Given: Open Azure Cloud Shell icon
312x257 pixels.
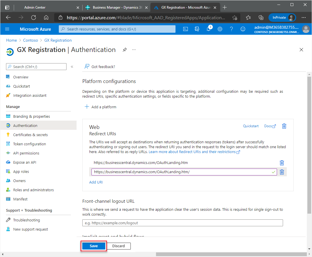Looking at the screenshot, I should [x=186, y=29].
